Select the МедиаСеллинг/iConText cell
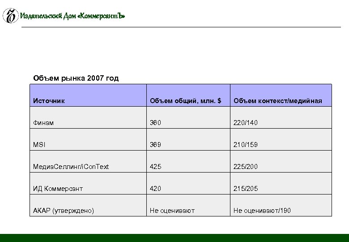Image resolution: width=349 pixels, height=242 pixels. coord(88,161)
